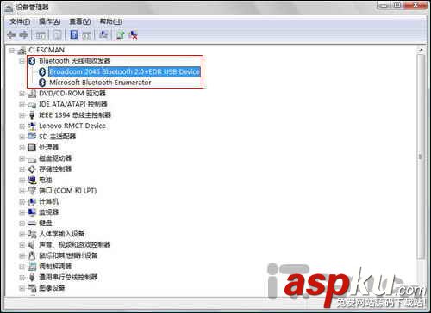Open Properties via the toolbar properties sheet icon
This screenshot has width=431, height=313.
tap(57, 35)
